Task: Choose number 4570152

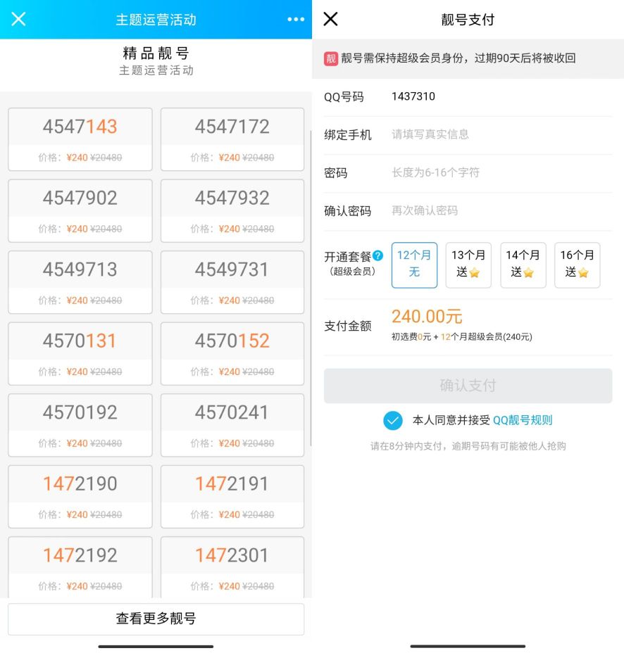Action: point(232,353)
